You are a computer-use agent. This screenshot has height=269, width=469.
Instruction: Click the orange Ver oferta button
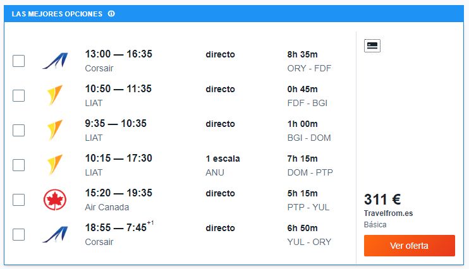click(x=409, y=246)
